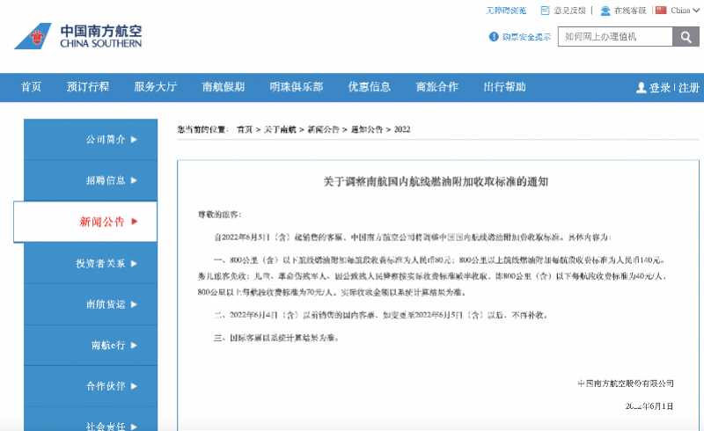Select the 合作伙伴 sidebar item

click(x=91, y=386)
